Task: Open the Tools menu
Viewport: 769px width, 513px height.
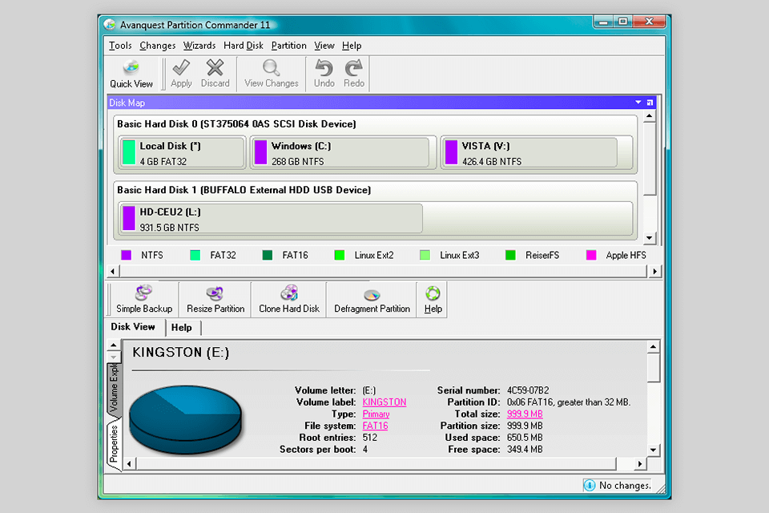Action: point(120,46)
